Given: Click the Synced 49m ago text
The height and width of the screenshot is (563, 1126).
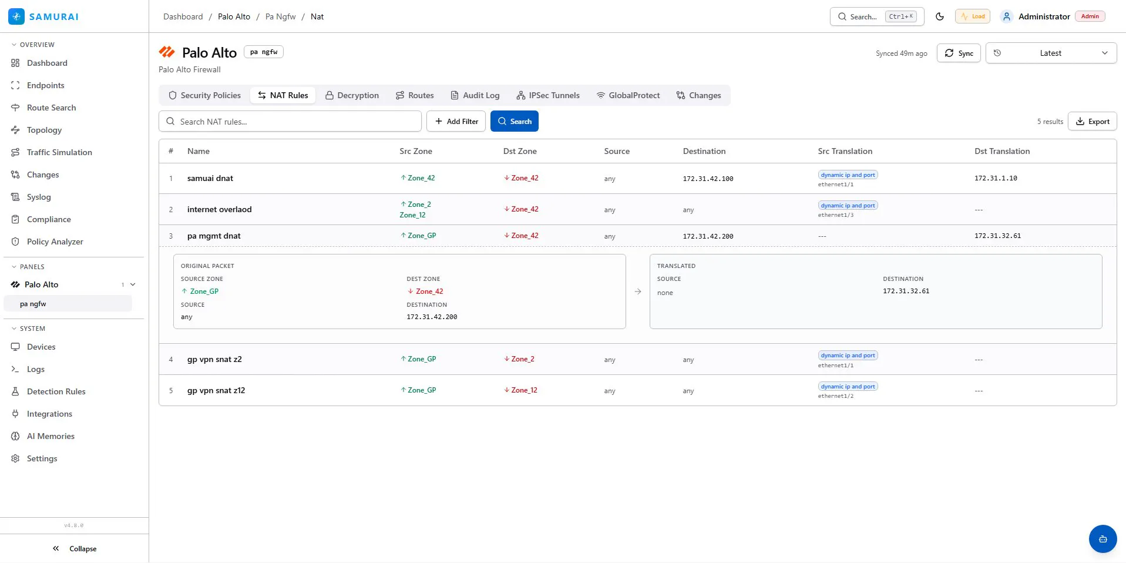Looking at the screenshot, I should (x=902, y=53).
